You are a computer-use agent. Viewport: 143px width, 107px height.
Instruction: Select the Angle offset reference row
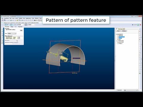[x=14, y=37]
